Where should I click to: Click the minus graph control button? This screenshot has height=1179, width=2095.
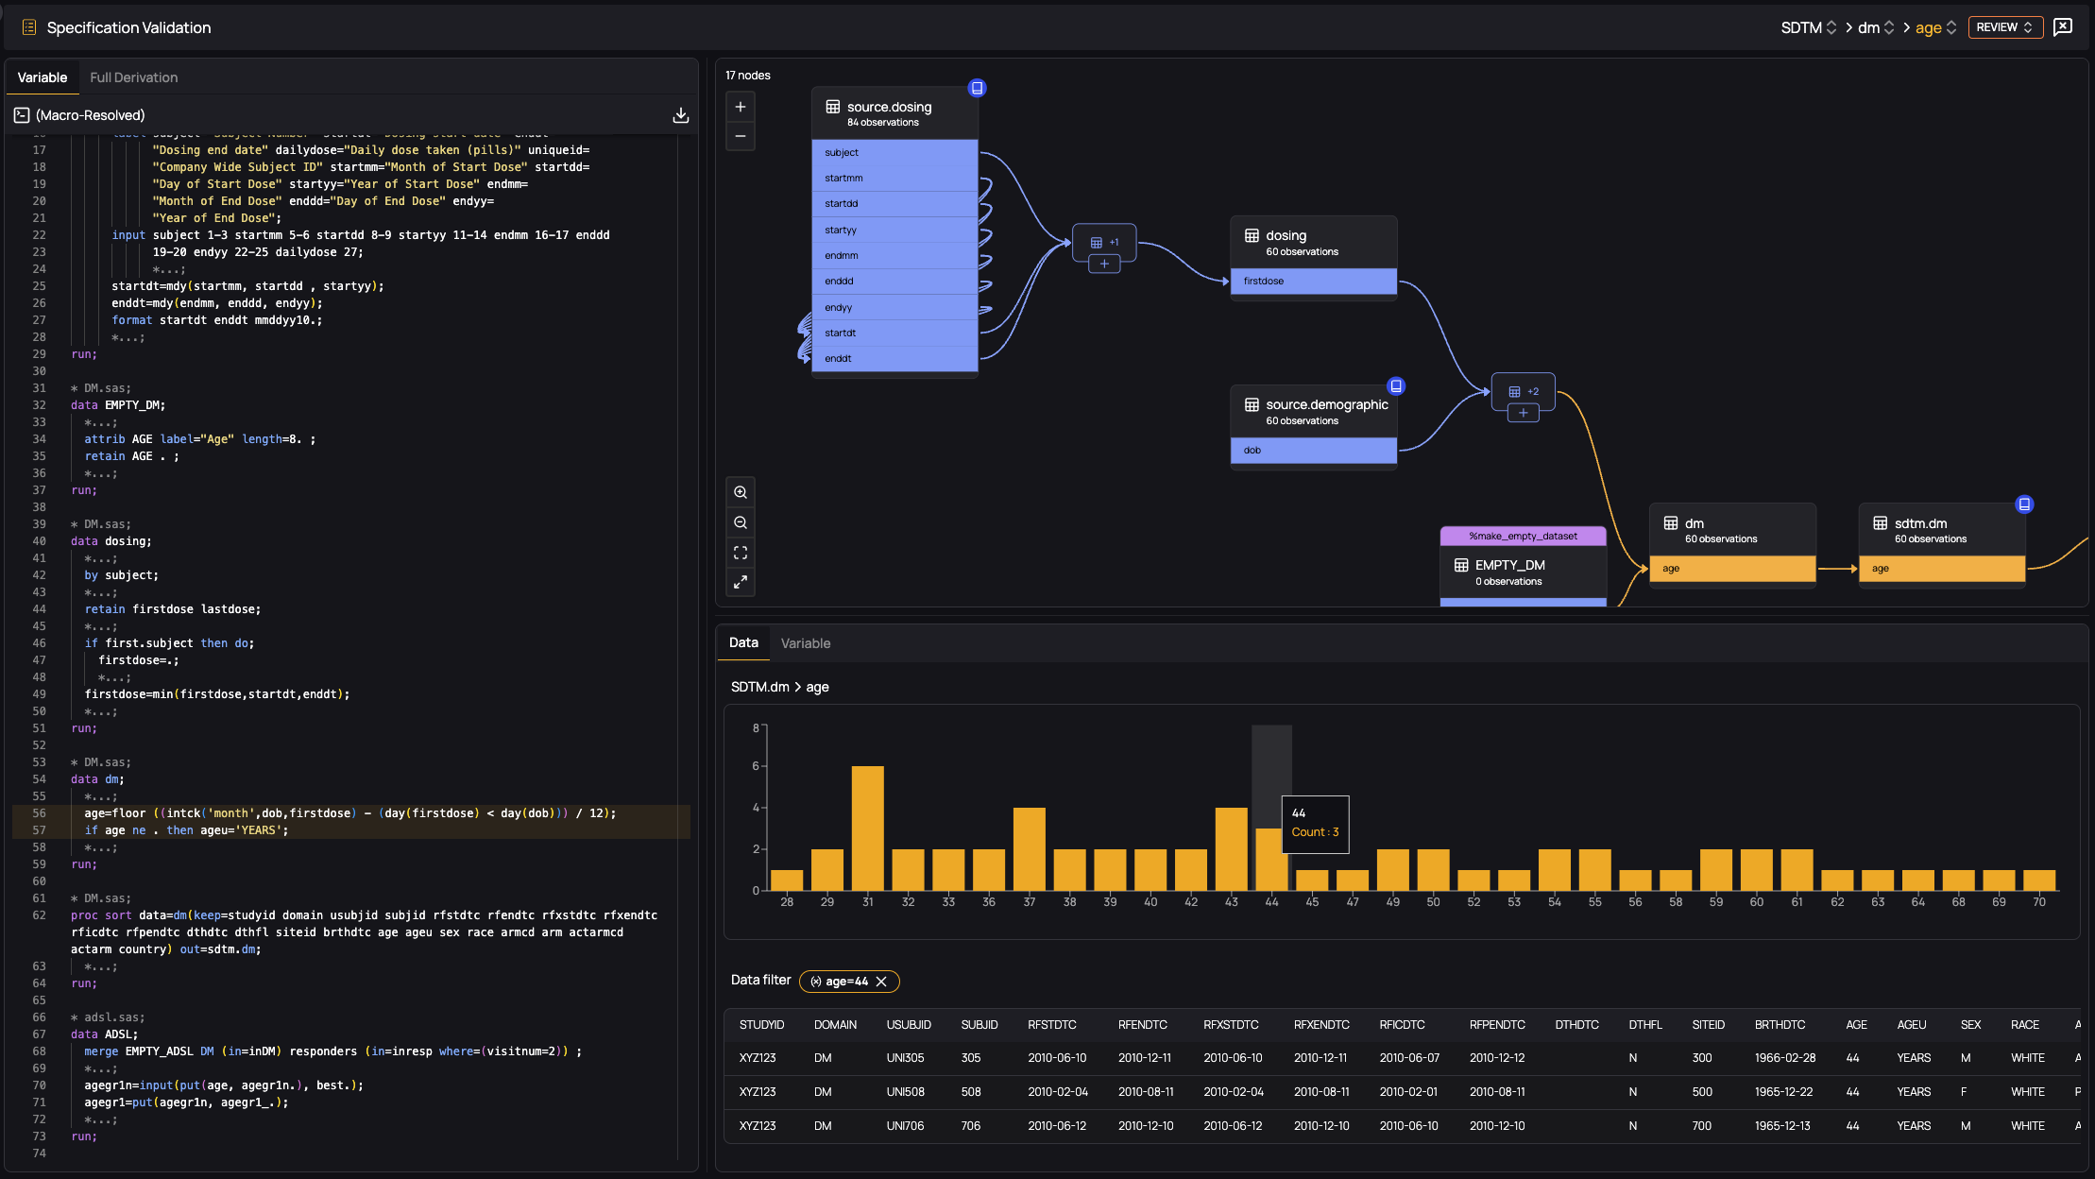tap(741, 136)
